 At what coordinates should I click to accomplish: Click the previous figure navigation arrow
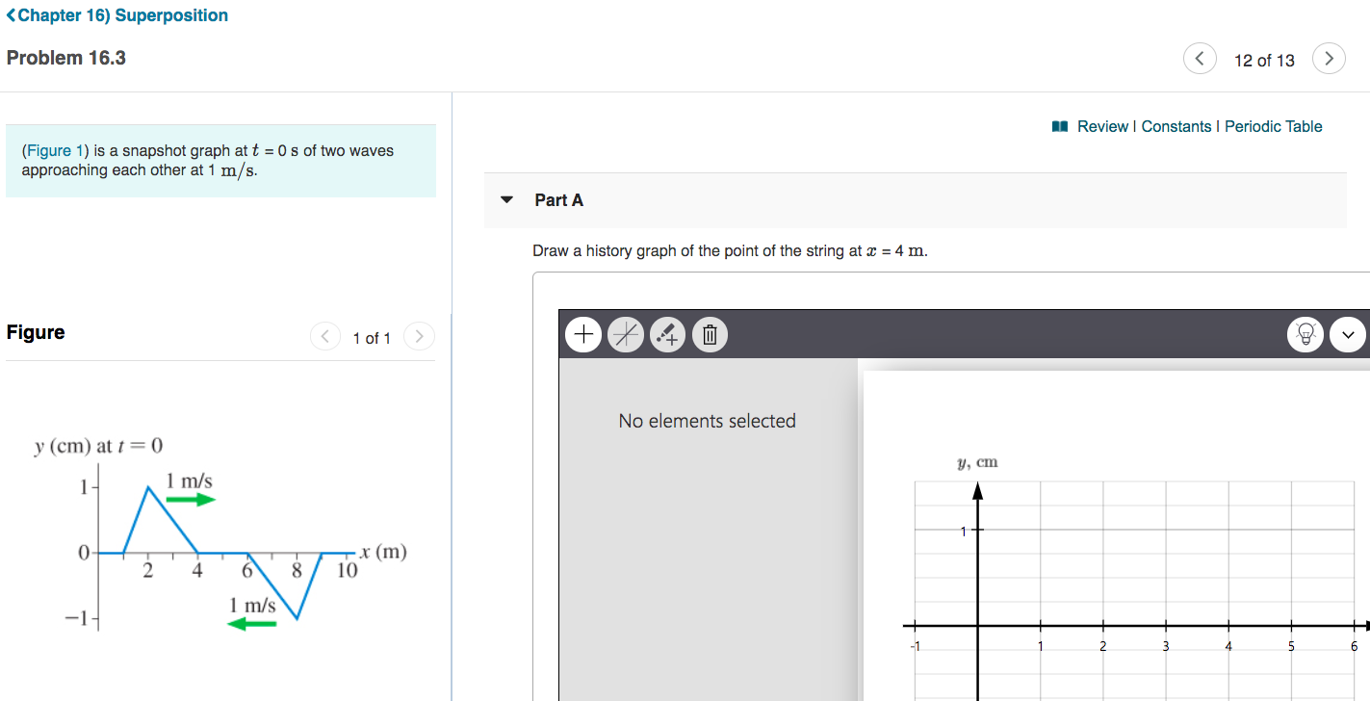pos(325,336)
